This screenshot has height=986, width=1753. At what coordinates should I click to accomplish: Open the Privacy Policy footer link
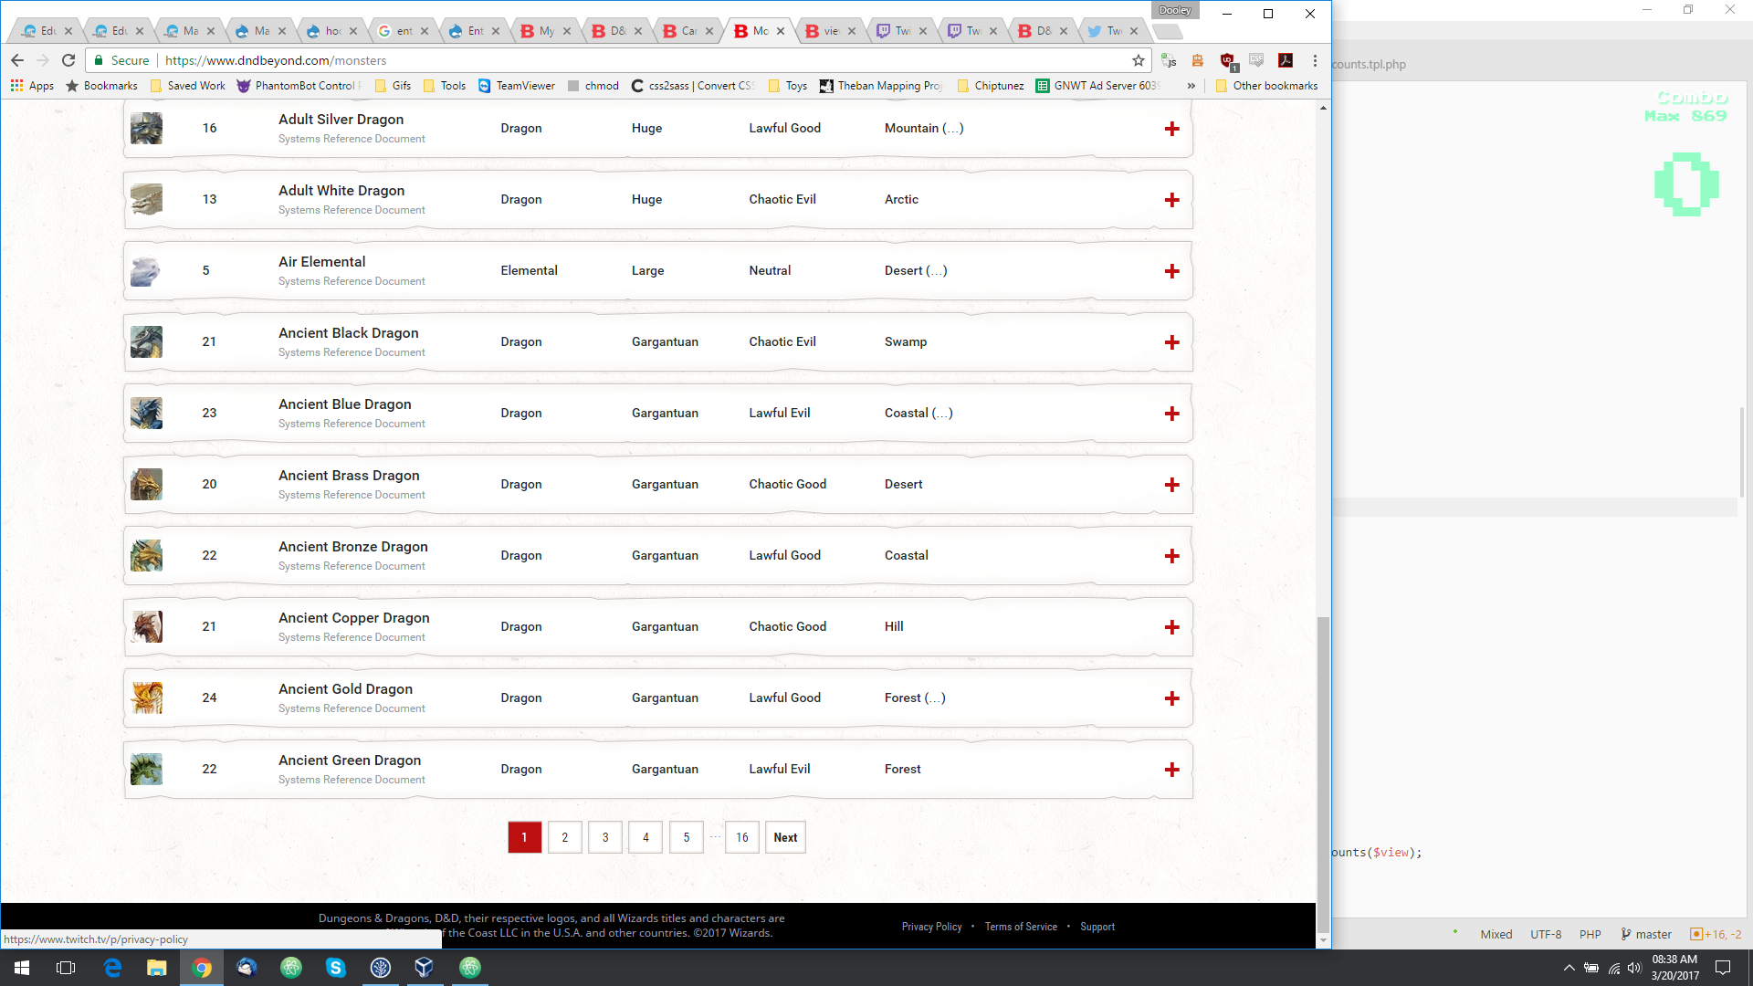pos(931,927)
